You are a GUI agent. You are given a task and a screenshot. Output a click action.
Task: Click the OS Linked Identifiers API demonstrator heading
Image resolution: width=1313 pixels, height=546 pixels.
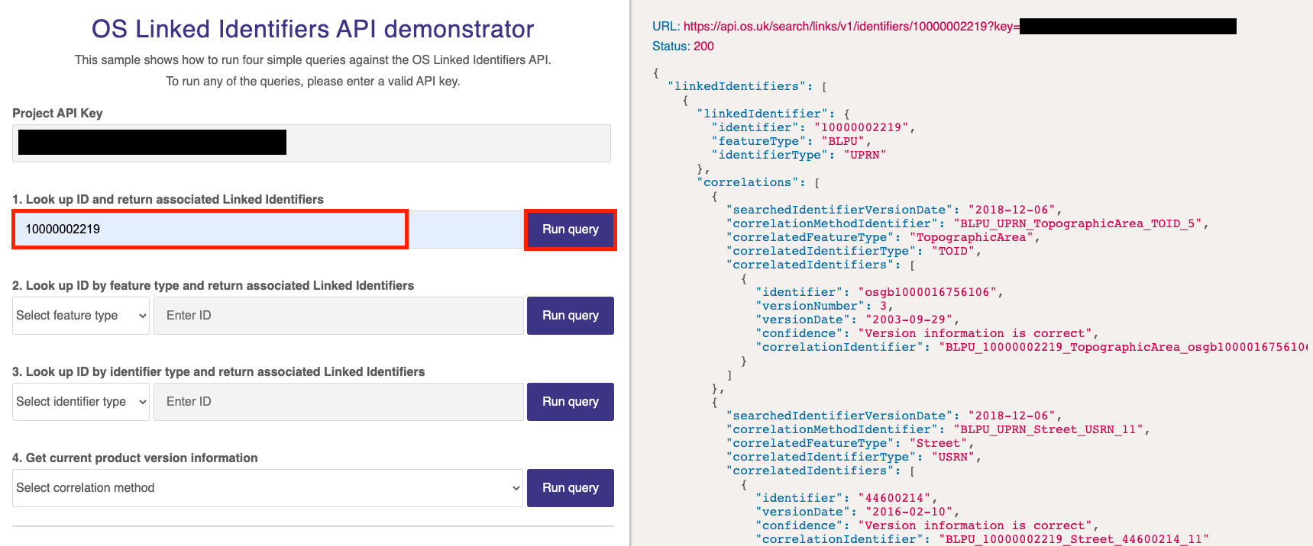pyautogui.click(x=312, y=29)
